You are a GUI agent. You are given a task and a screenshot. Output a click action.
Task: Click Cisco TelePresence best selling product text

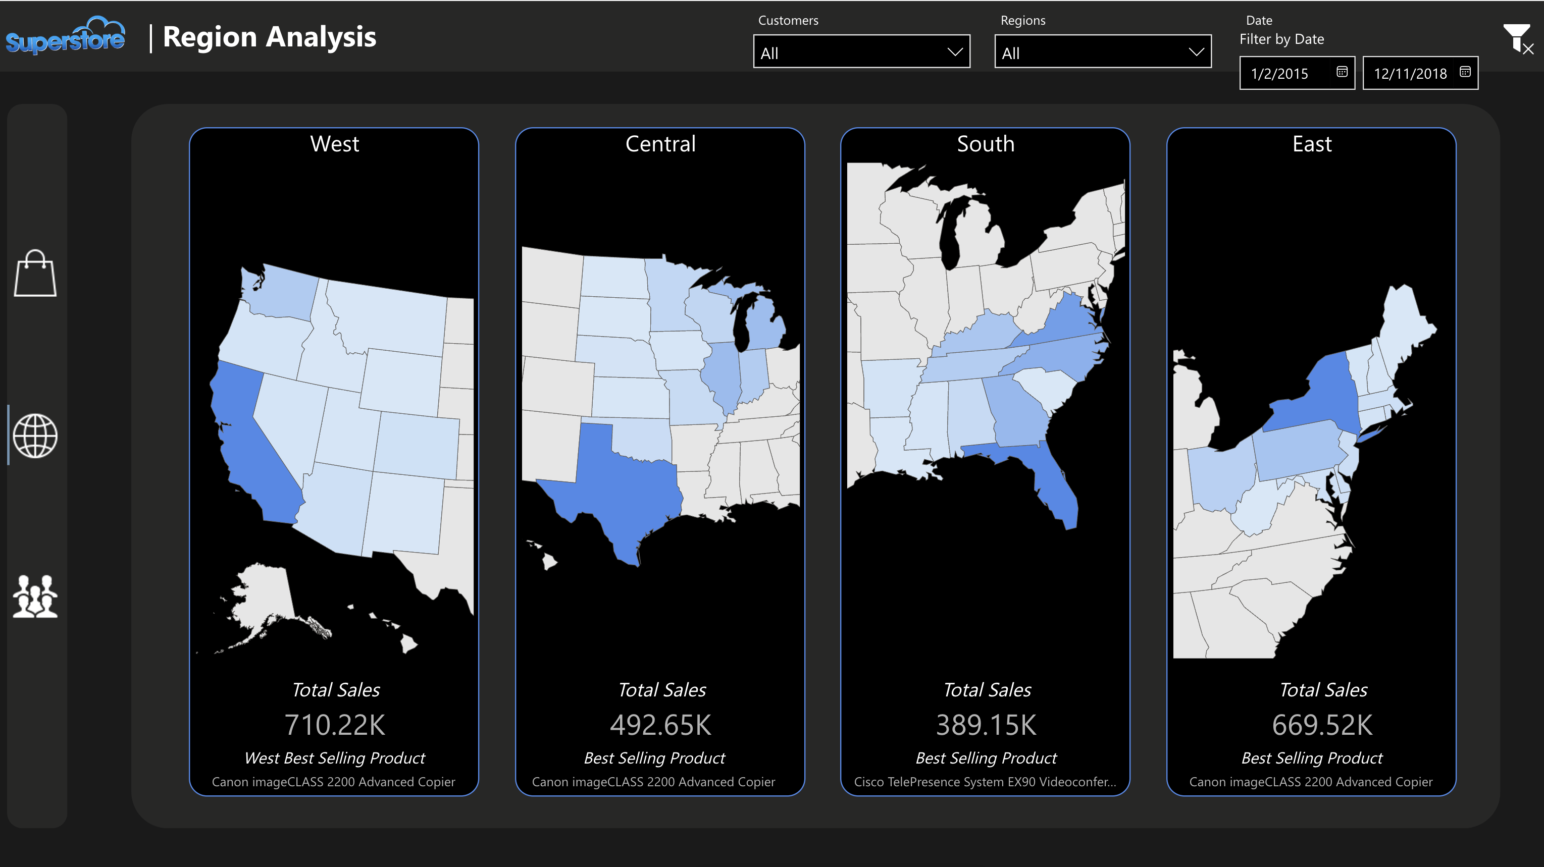985,782
